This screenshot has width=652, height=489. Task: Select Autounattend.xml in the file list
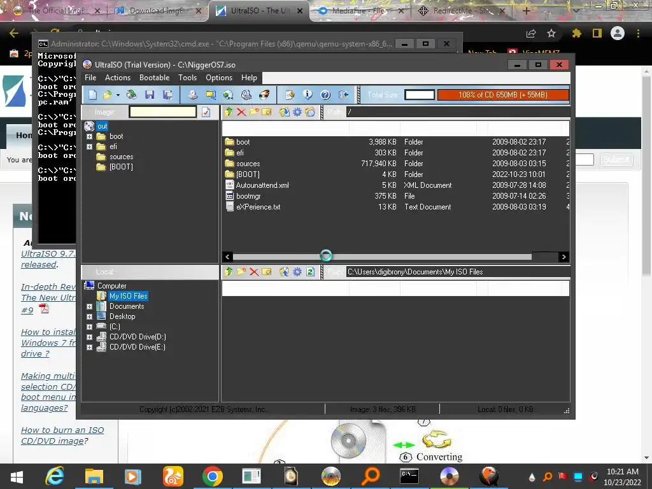point(262,185)
